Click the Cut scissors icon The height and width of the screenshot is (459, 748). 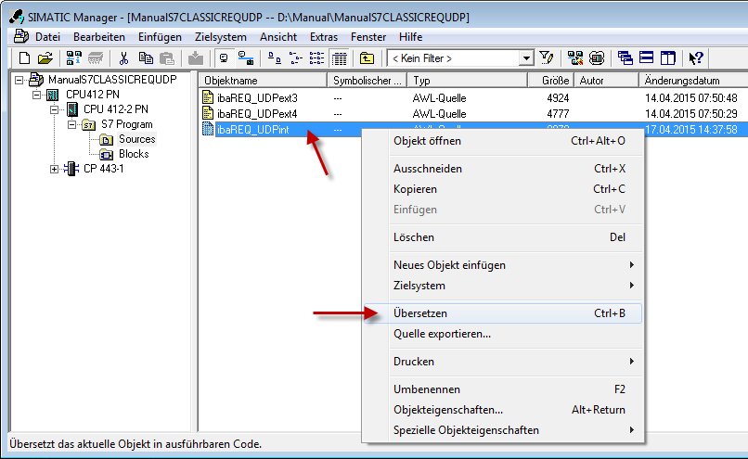[x=123, y=58]
